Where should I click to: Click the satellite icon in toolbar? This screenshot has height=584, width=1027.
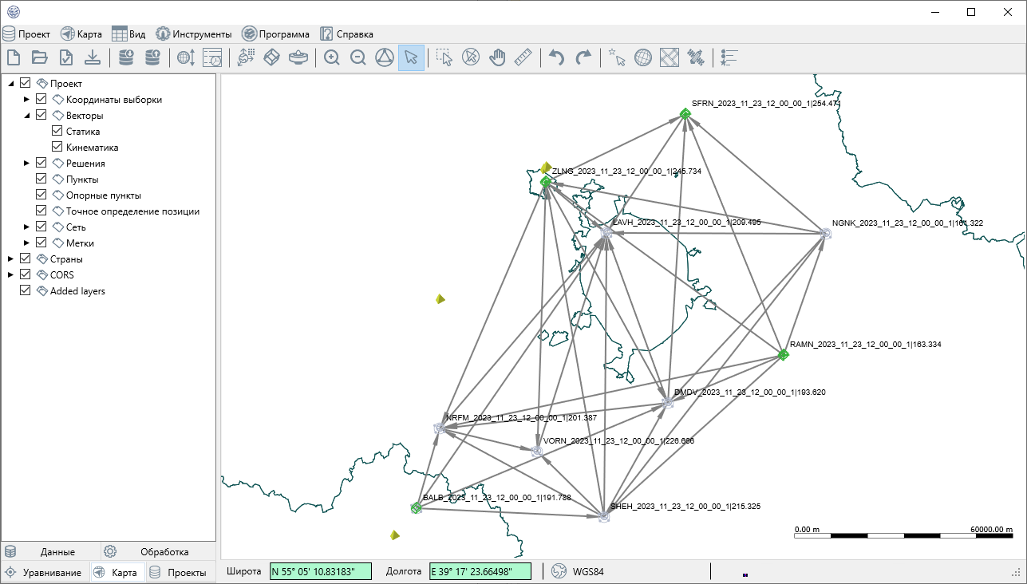click(x=697, y=57)
